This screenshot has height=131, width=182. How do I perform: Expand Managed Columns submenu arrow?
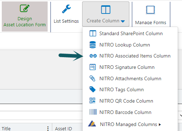point(160,125)
